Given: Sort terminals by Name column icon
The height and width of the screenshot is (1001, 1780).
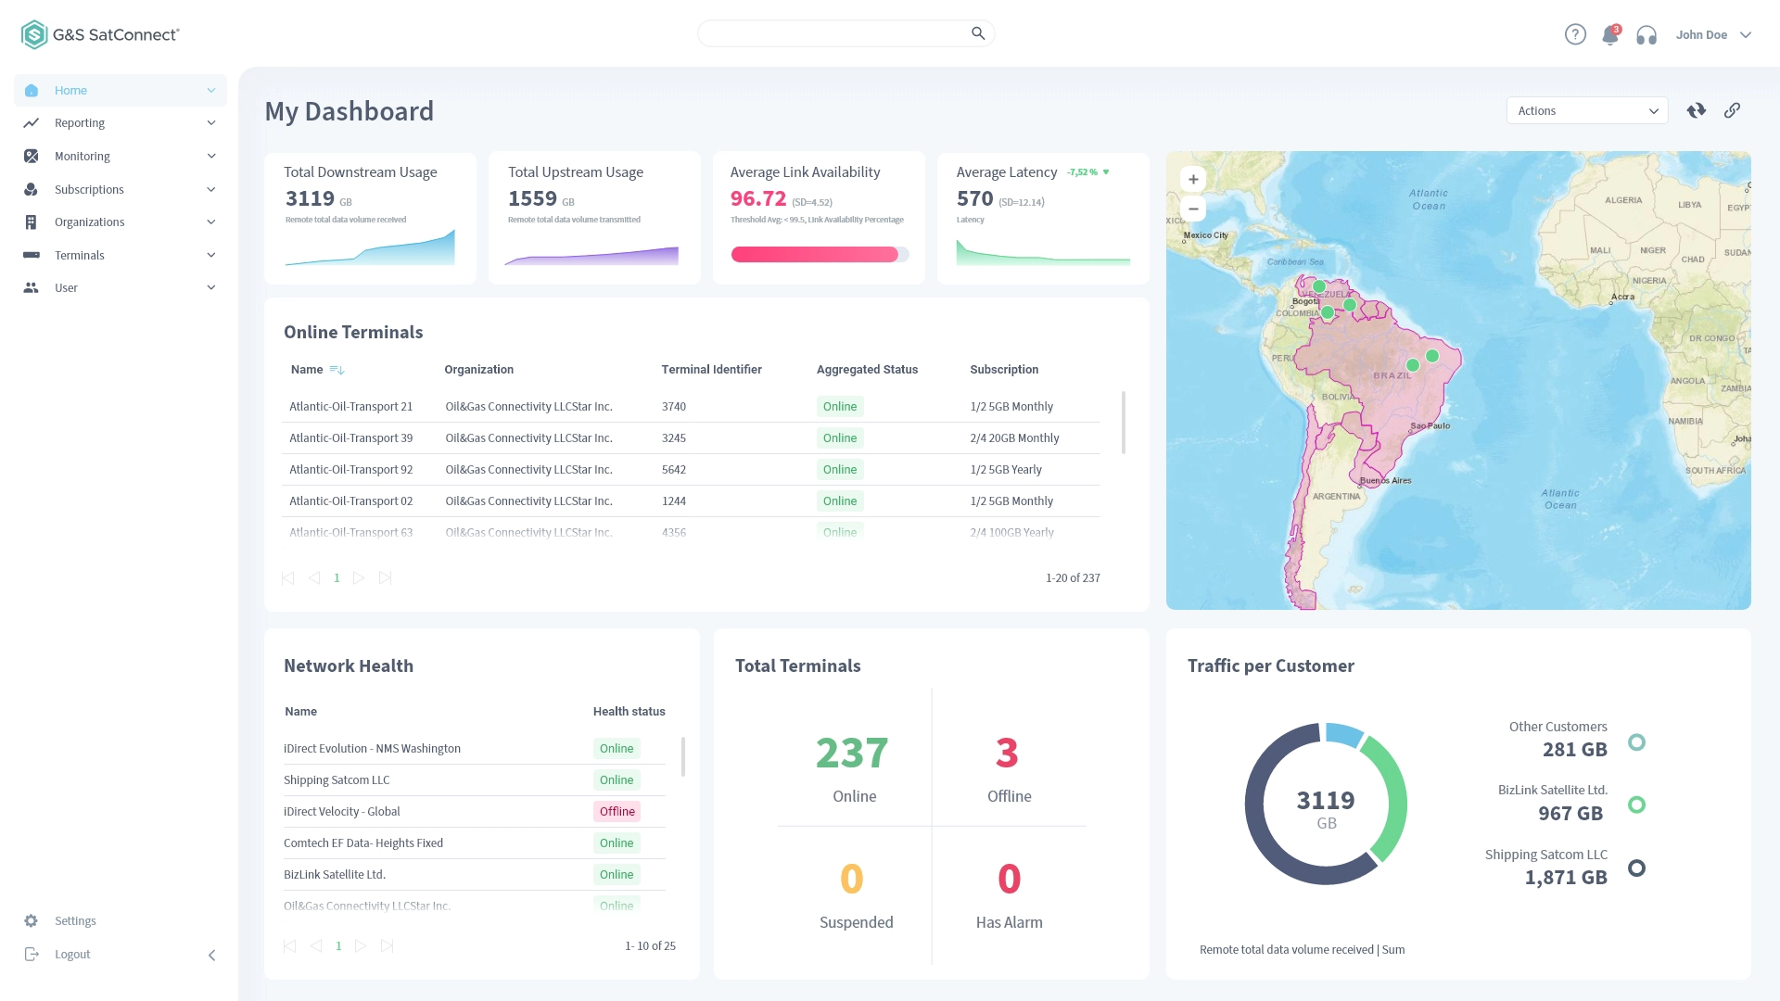Looking at the screenshot, I should click(x=337, y=370).
